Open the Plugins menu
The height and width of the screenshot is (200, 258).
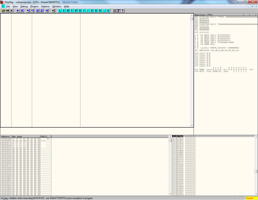(x=34, y=6)
